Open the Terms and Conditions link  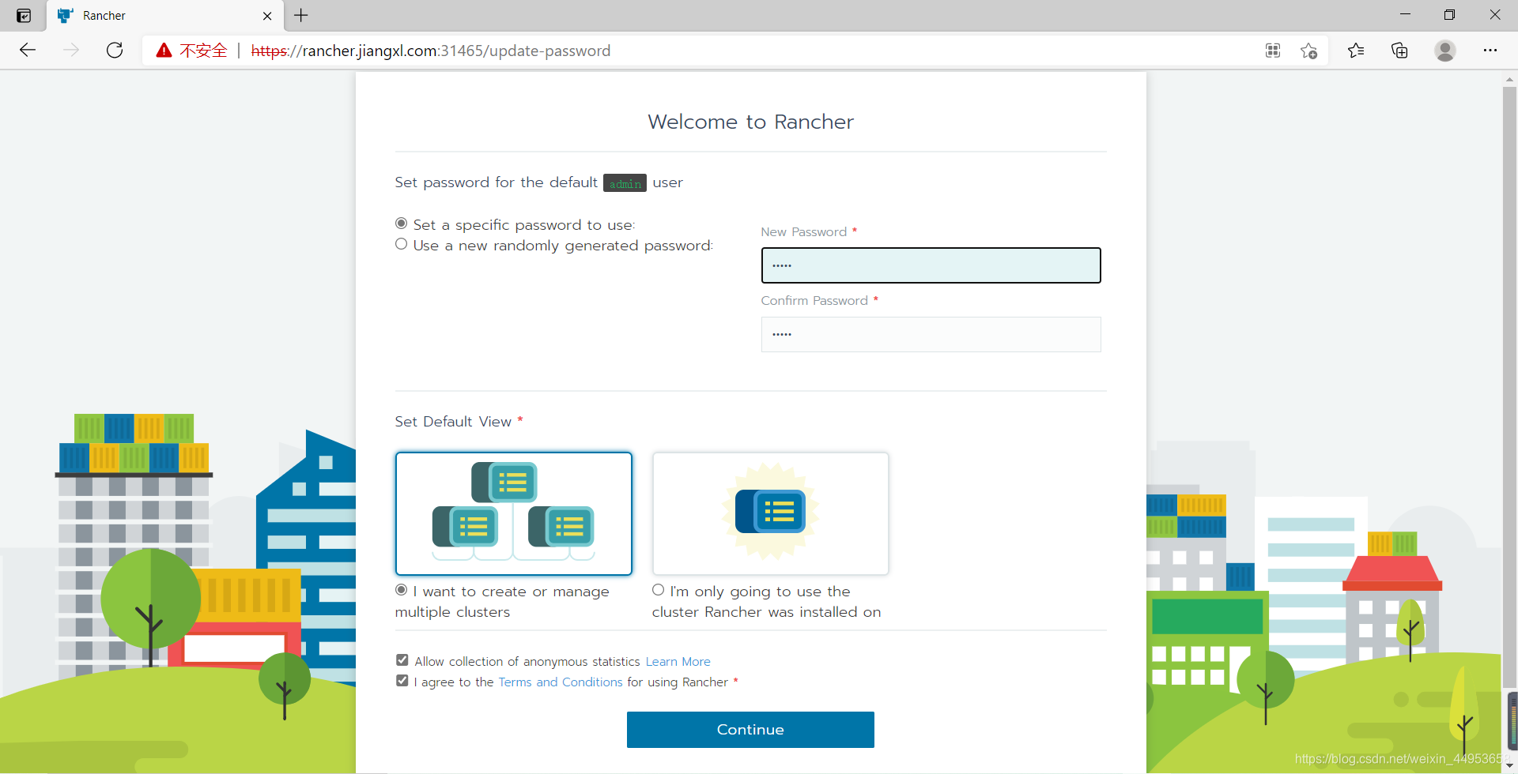tap(561, 682)
